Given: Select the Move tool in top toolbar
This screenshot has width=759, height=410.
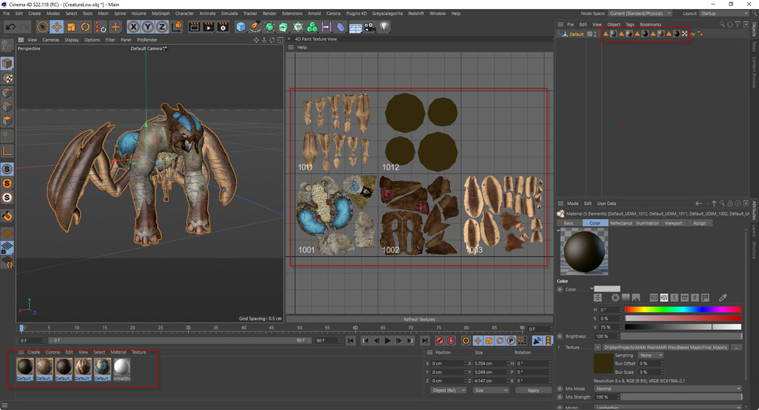Looking at the screenshot, I should (x=57, y=27).
